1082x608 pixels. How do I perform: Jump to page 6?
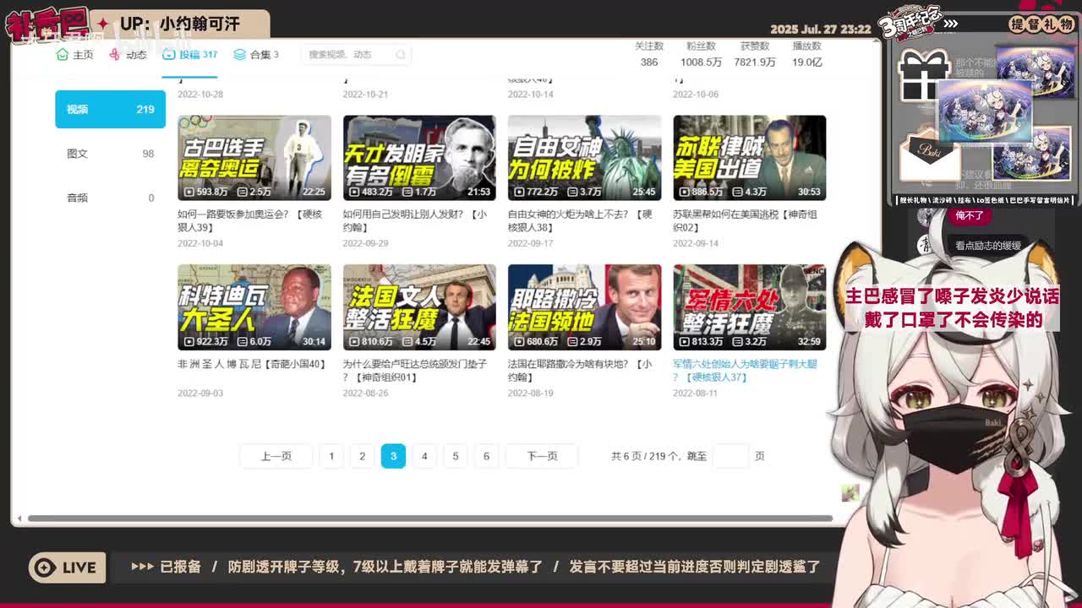pos(486,456)
